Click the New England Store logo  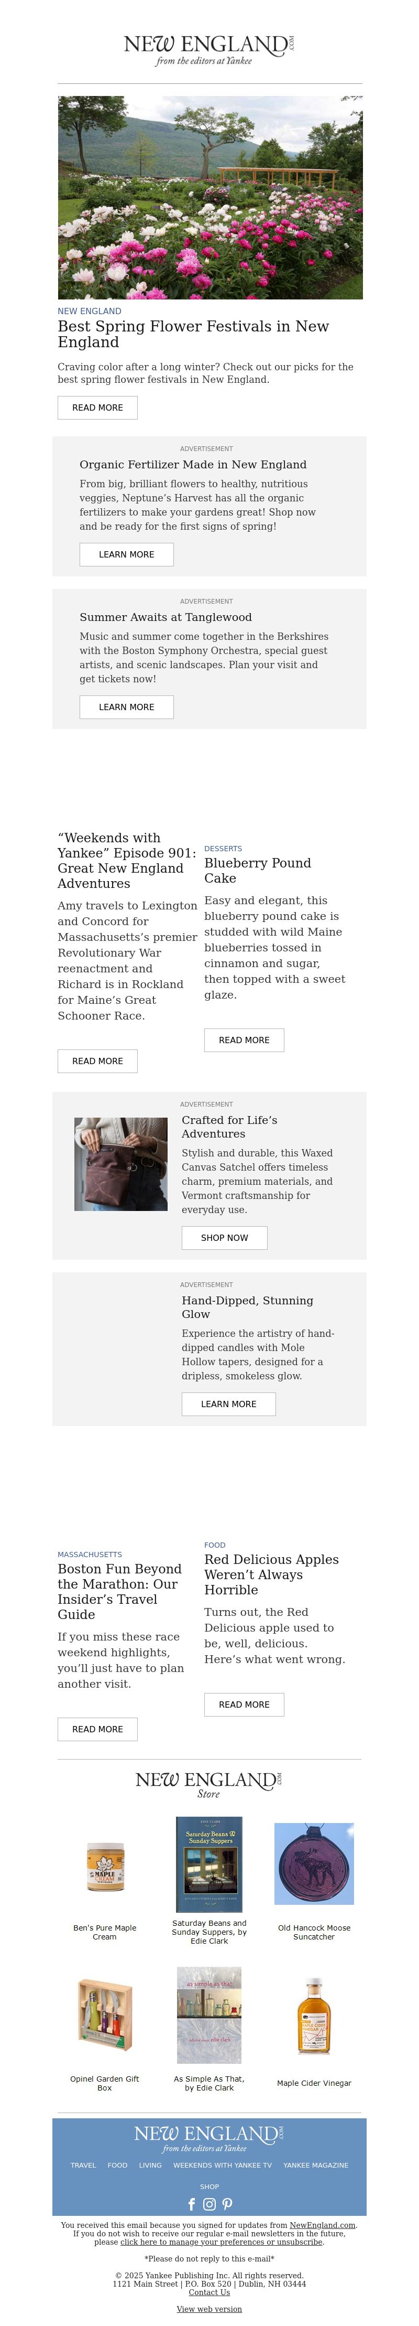(x=209, y=1784)
